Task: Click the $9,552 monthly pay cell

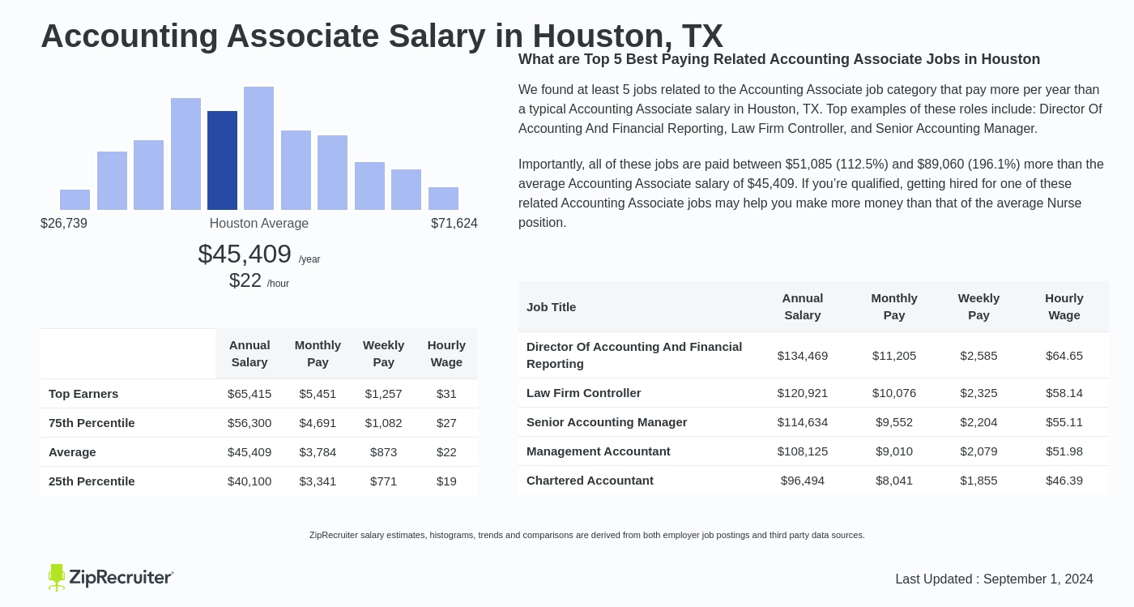Action: (894, 422)
